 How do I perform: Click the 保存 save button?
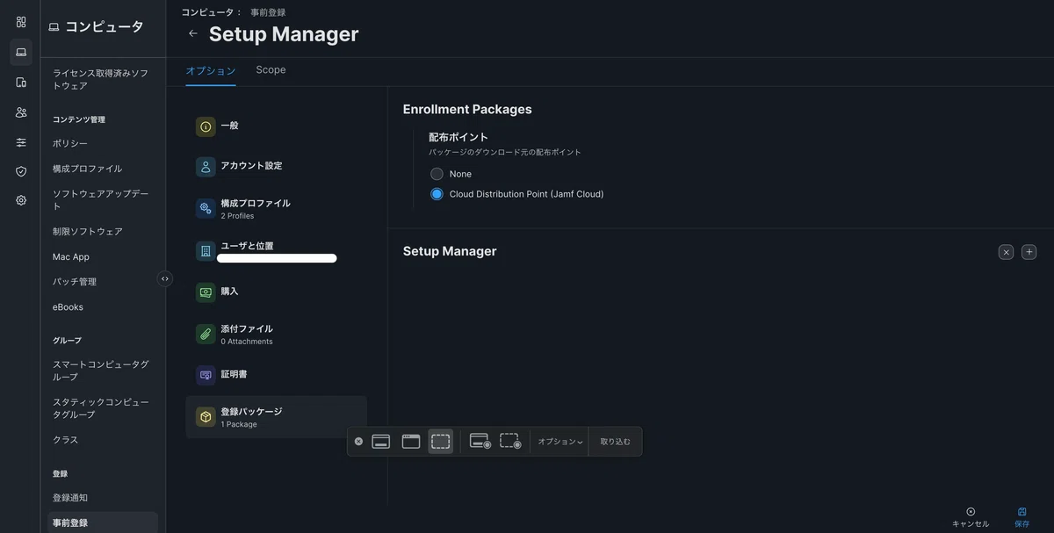pyautogui.click(x=1022, y=517)
